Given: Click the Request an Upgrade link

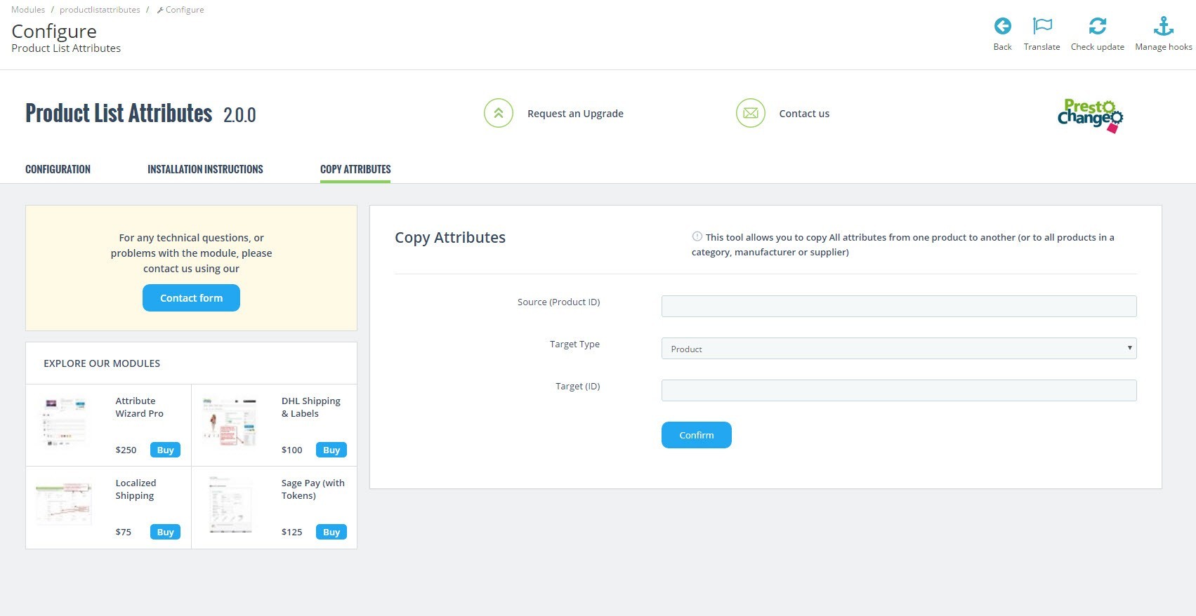Looking at the screenshot, I should (575, 114).
